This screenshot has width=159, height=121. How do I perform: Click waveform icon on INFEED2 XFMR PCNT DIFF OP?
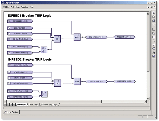pos(9,72)
